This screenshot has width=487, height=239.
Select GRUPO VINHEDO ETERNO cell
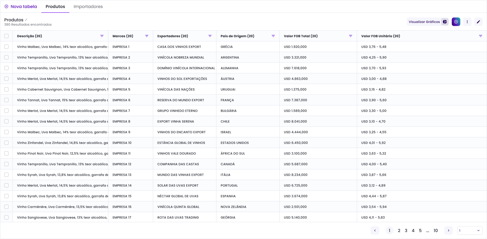tap(185, 111)
